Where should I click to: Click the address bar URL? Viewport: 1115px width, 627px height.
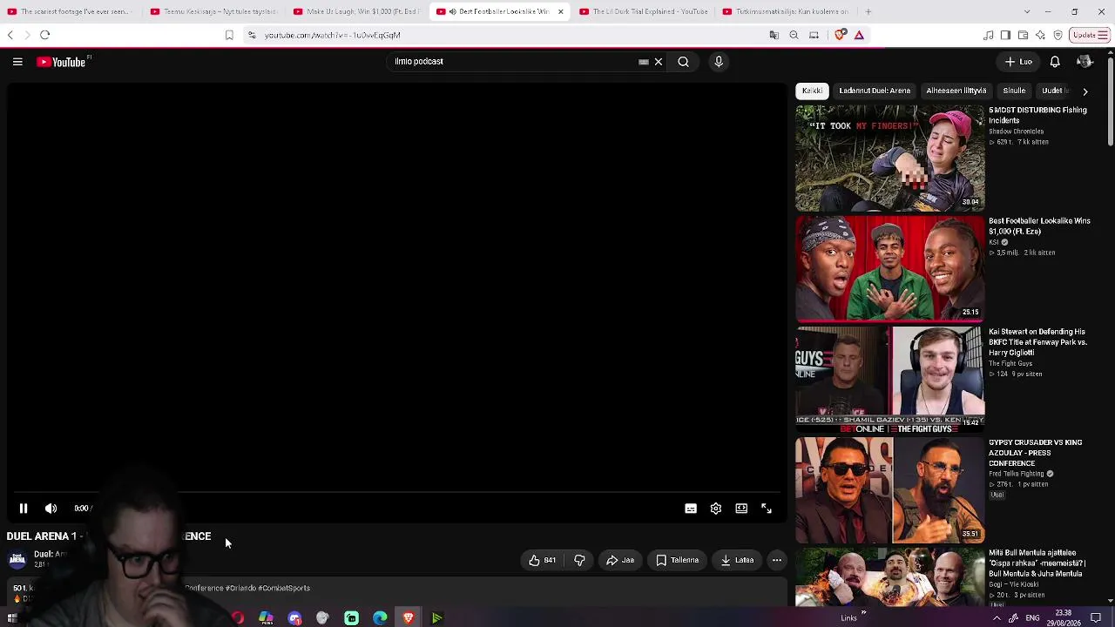tap(332, 35)
